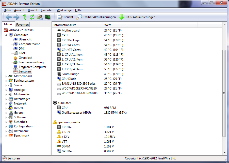Open the system stability monitor icon
The height and width of the screenshot is (163, 229).
(x=48, y=17)
